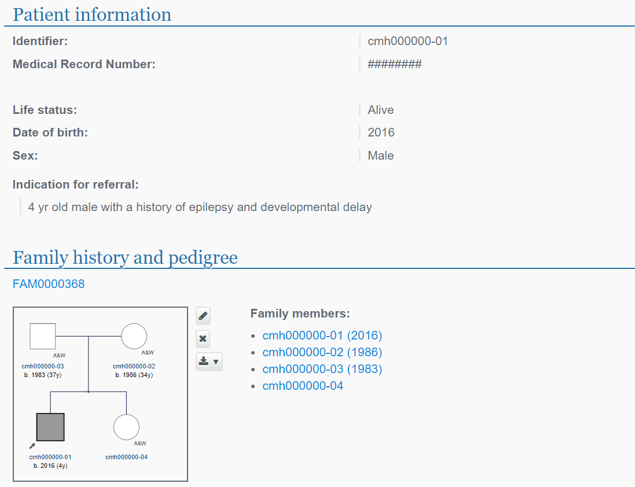This screenshot has width=635, height=487.
Task: Open the FAM0000368 family link
Action: [x=49, y=284]
